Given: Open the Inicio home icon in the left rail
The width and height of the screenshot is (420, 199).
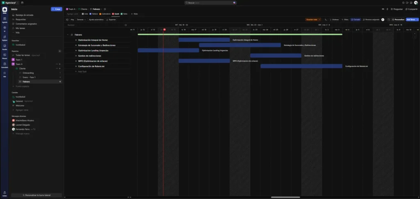Looking at the screenshot, I should (x=5, y=10).
